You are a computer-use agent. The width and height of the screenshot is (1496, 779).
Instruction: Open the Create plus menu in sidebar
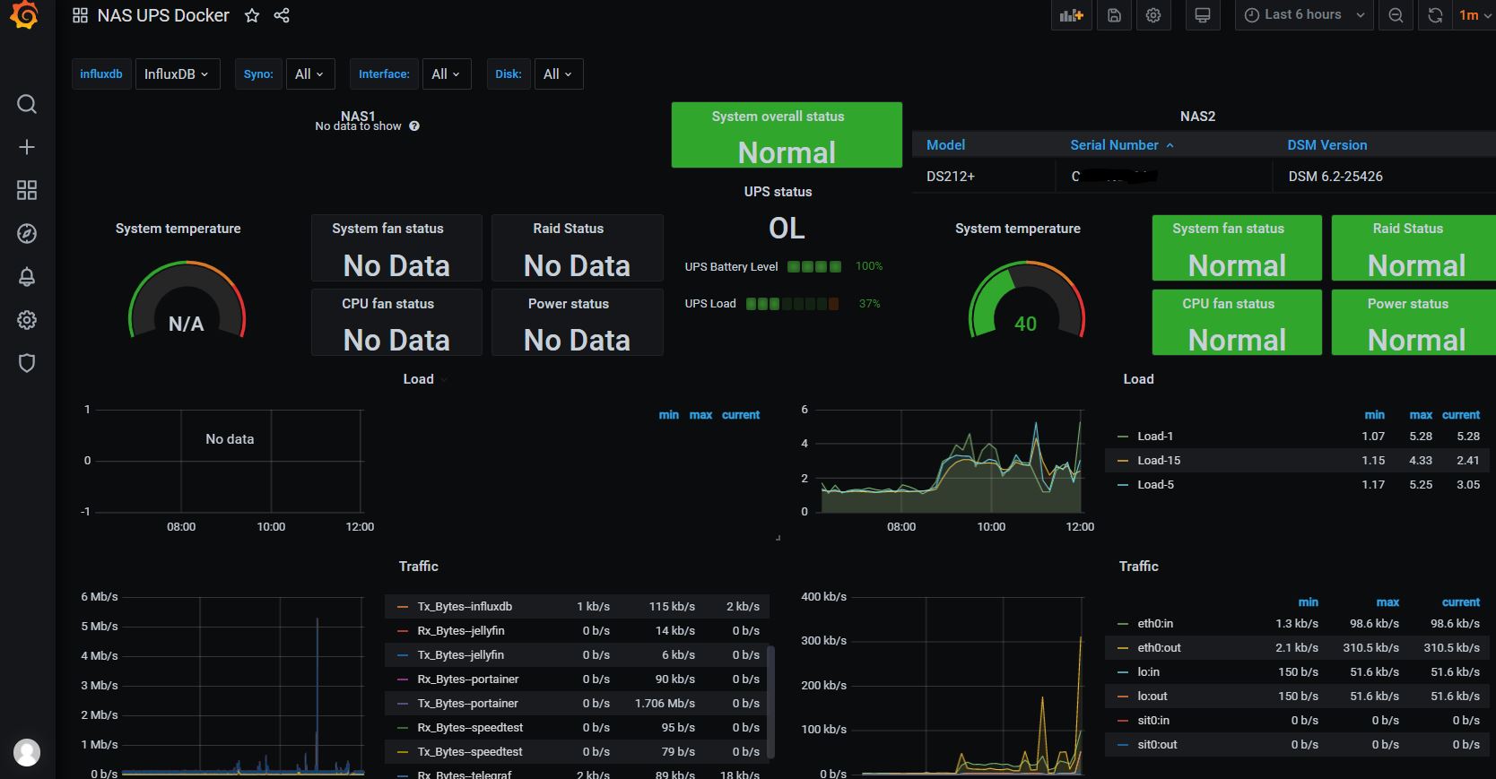click(27, 147)
